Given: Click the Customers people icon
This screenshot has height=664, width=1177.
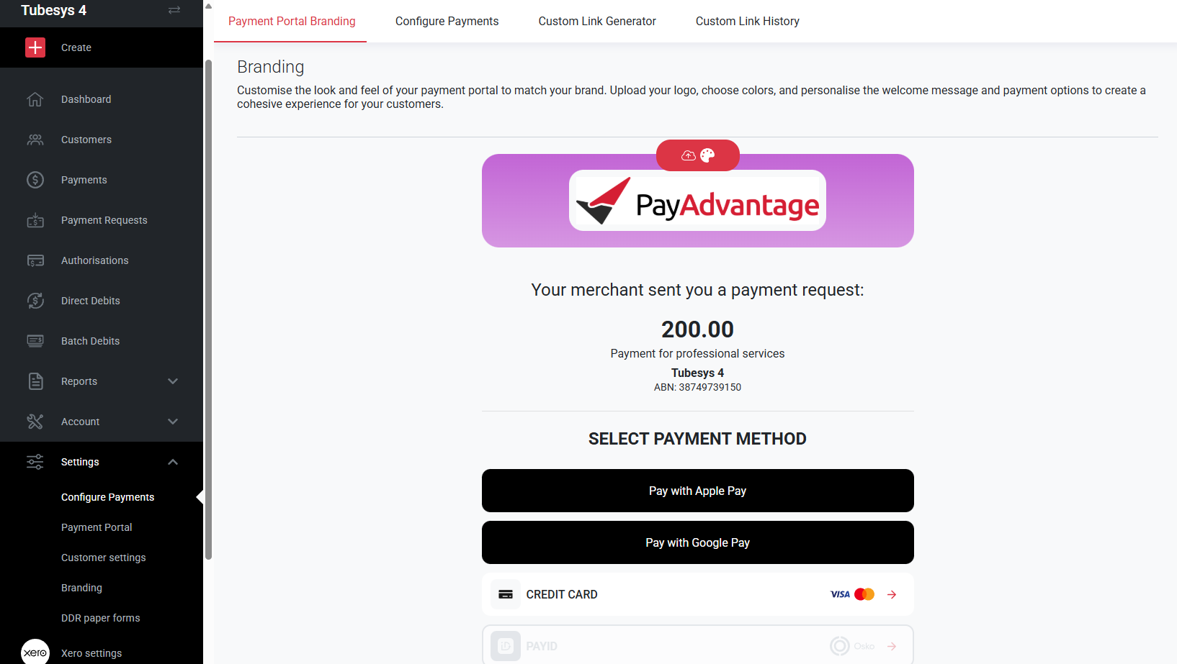Looking at the screenshot, I should pos(35,140).
